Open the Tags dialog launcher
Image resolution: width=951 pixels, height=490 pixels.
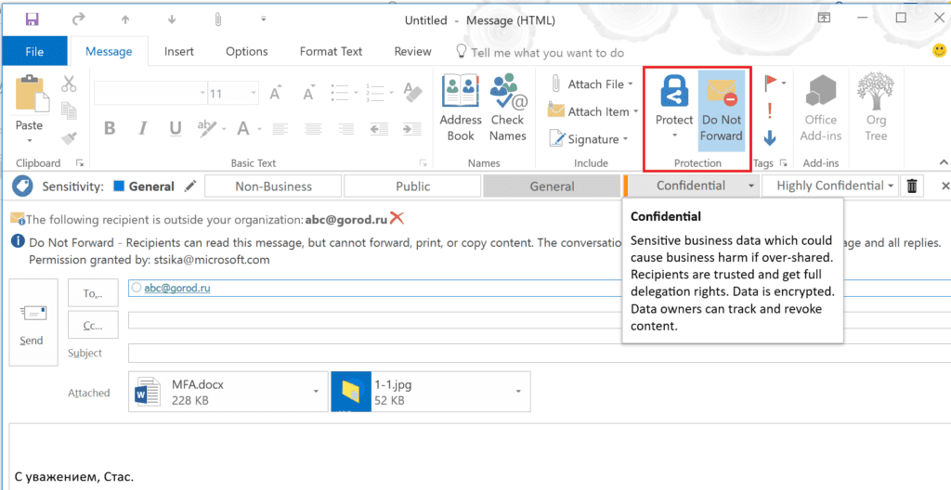(784, 163)
